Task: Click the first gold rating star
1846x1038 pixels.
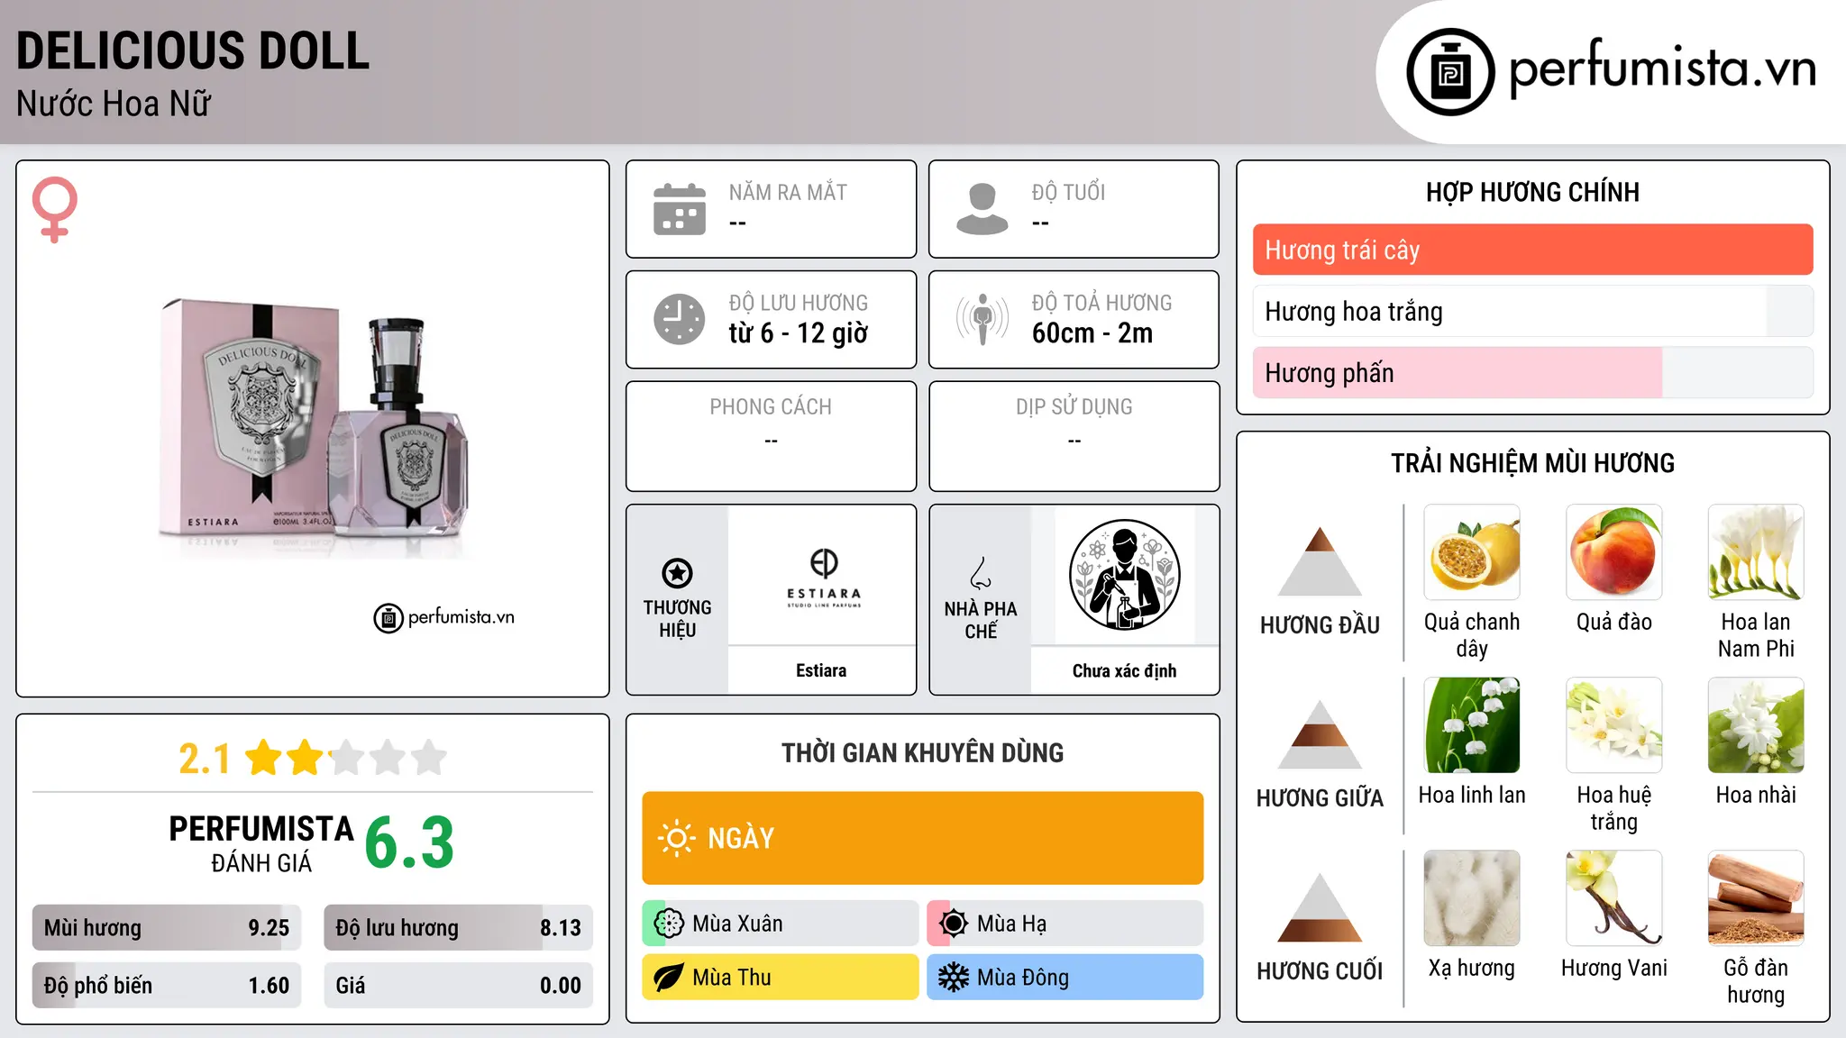Action: coord(264,758)
